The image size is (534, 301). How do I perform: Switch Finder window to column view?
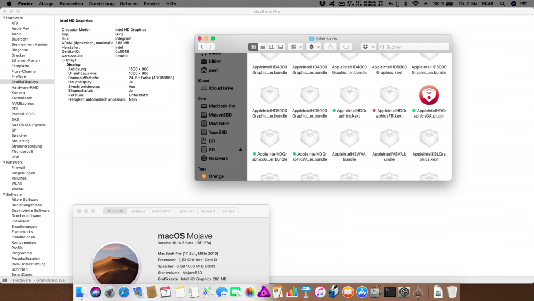click(271, 47)
